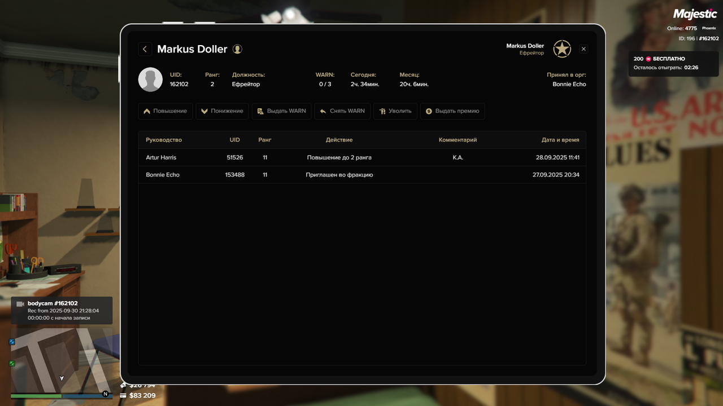Click the down-arrow icon on Понижение button
The height and width of the screenshot is (406, 723).
[203, 111]
